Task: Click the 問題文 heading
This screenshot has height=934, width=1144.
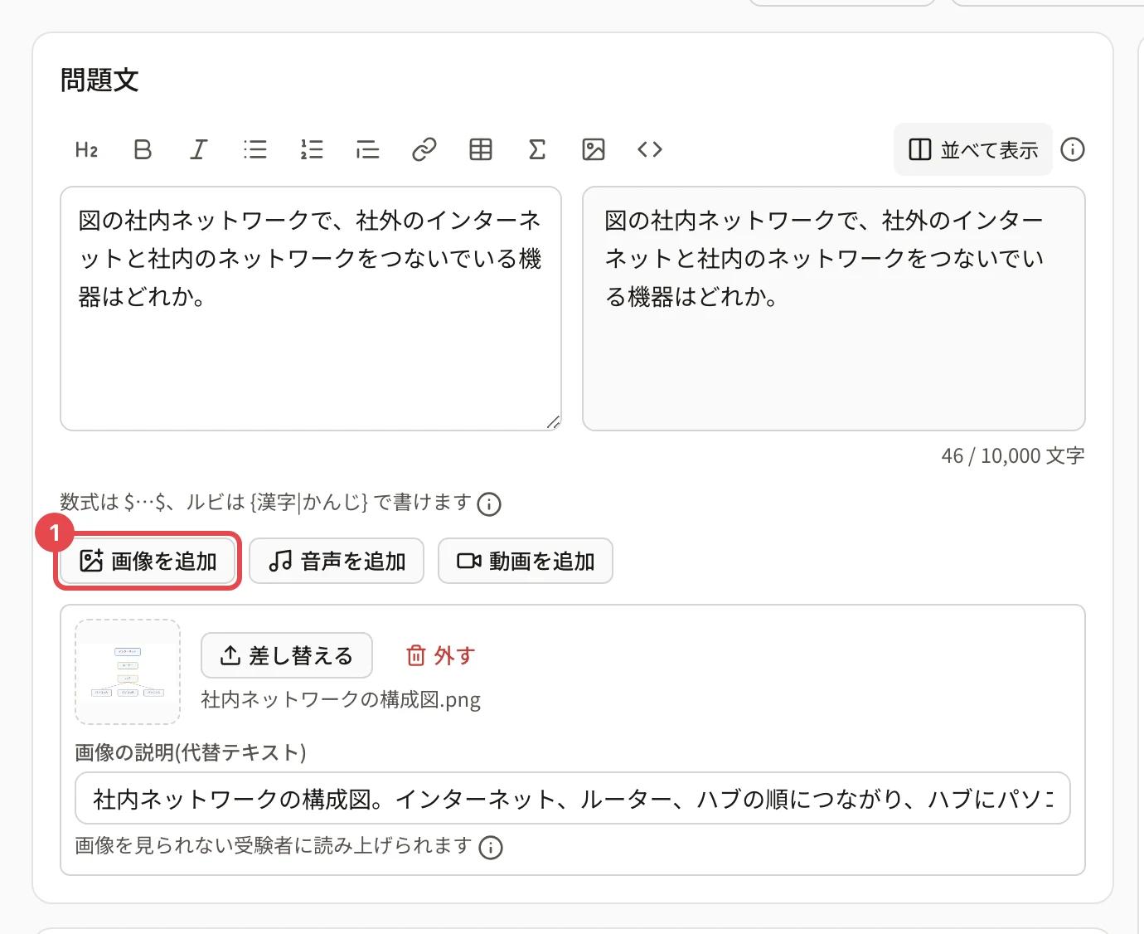Action: click(x=99, y=80)
